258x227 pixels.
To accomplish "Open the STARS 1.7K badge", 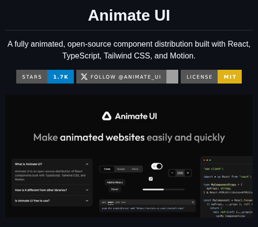I will tap(45, 77).
